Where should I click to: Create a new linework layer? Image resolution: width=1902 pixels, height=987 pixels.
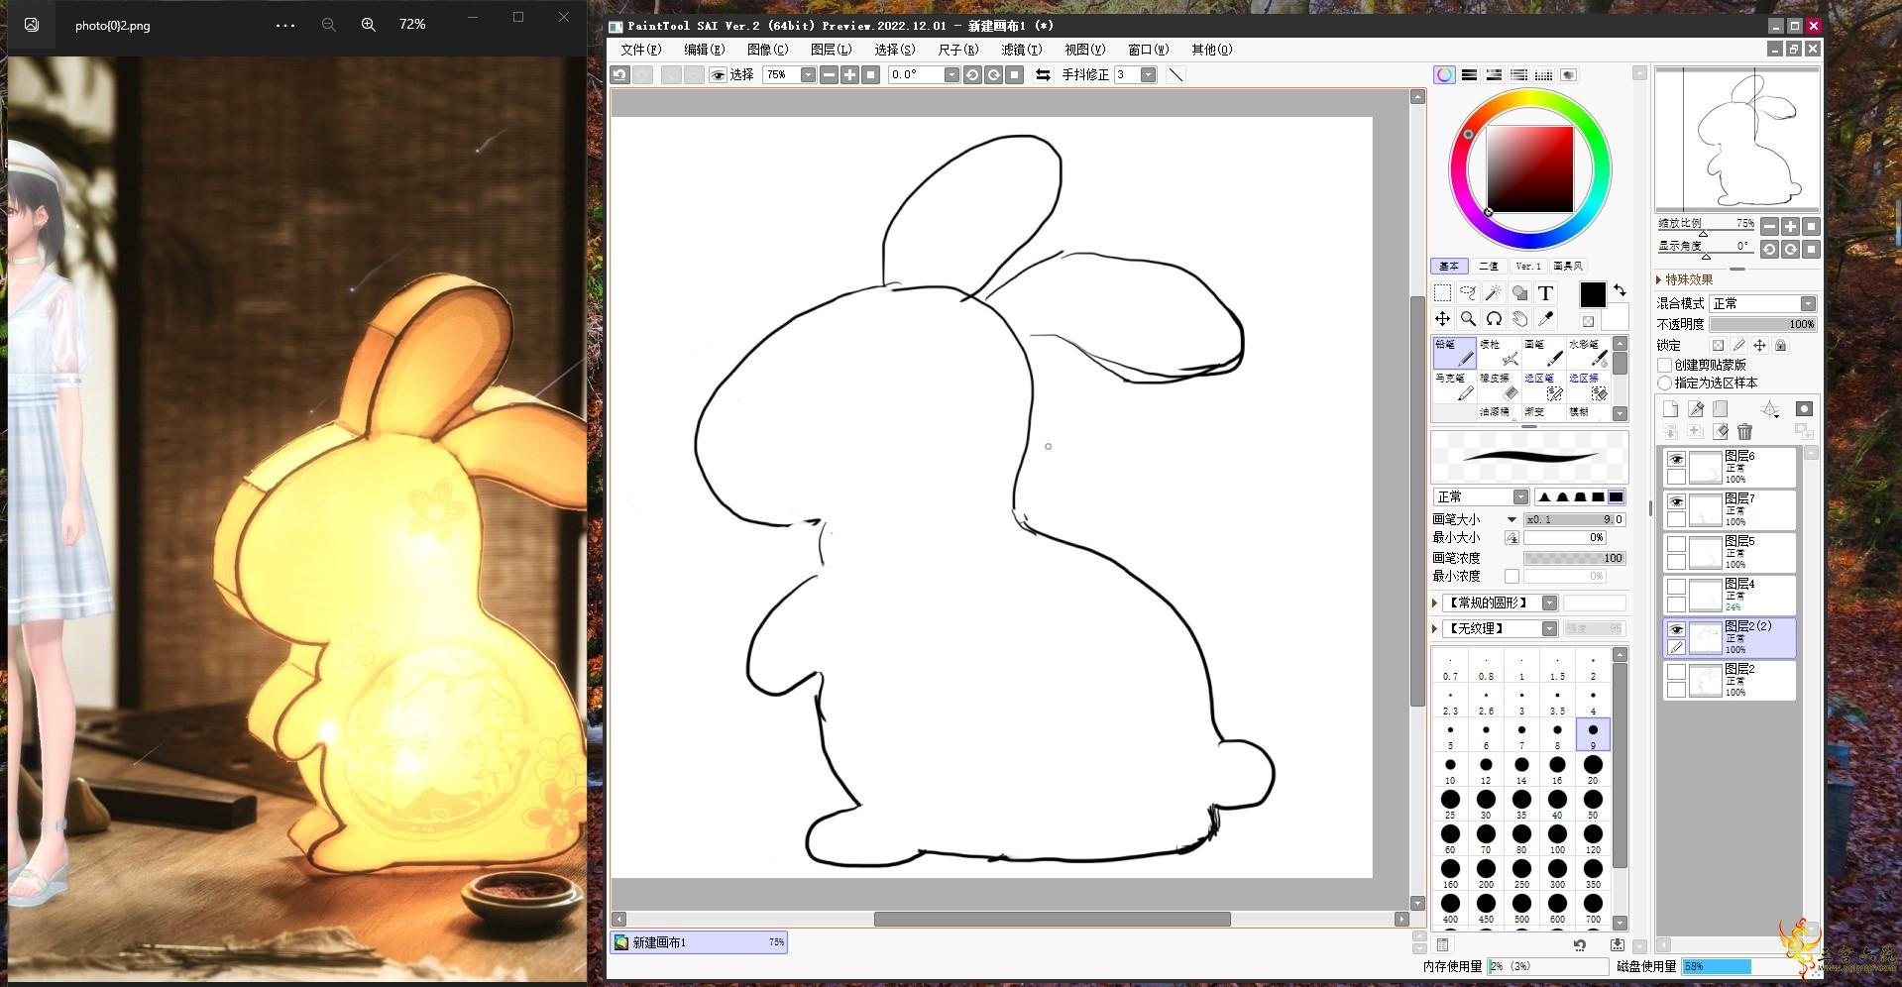click(x=1696, y=408)
